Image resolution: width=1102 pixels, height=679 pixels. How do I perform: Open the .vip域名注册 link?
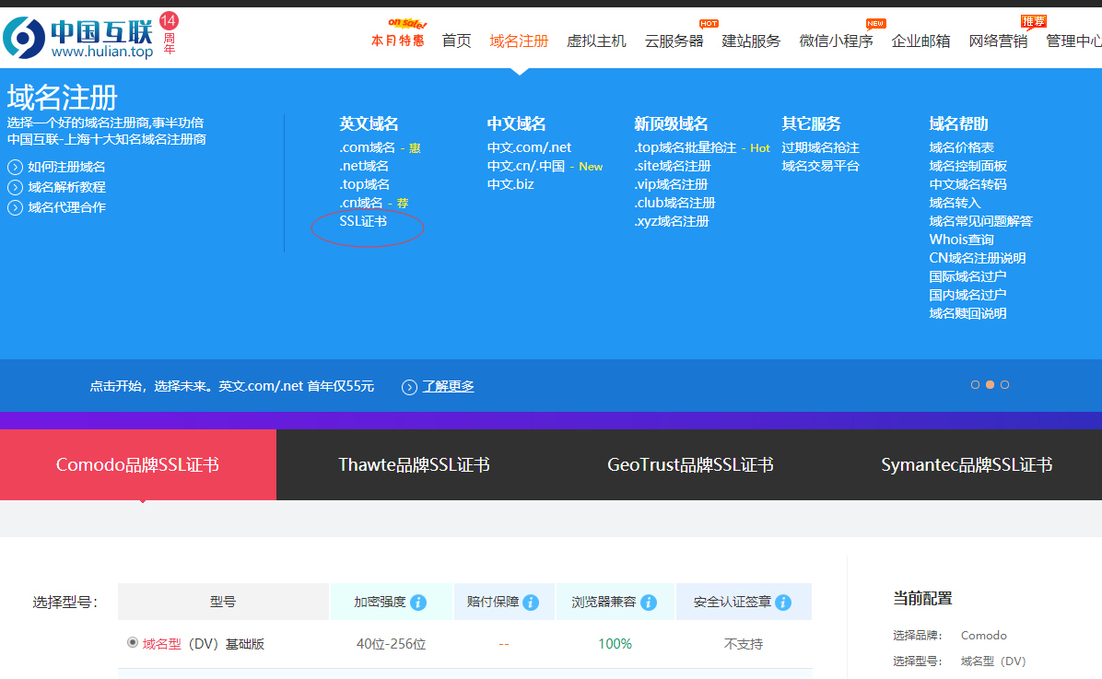671,184
